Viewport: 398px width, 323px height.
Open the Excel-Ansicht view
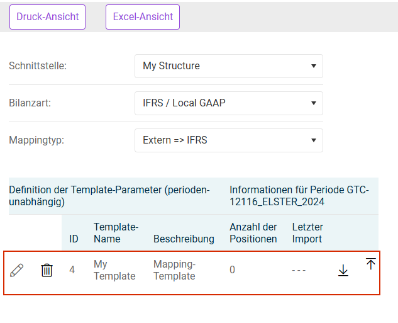(143, 17)
